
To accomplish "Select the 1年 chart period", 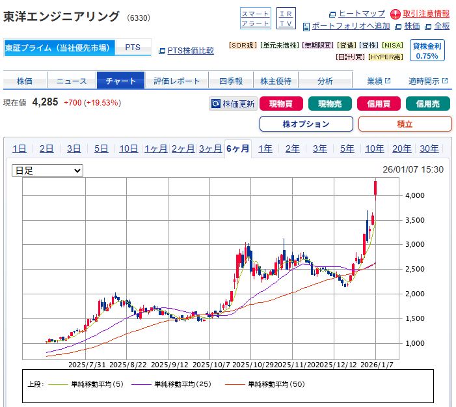I will 265,148.
